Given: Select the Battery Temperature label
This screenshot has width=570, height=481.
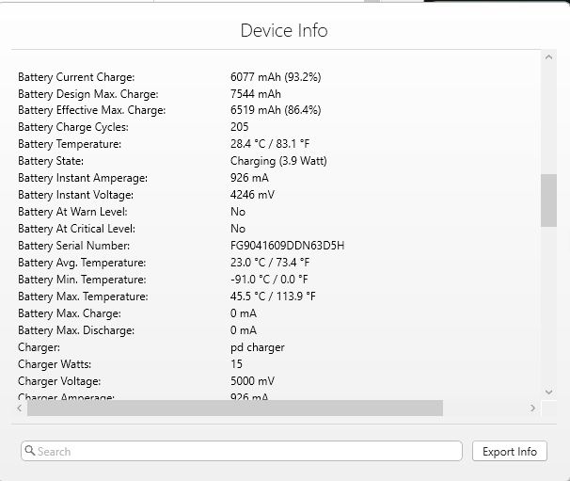Looking at the screenshot, I should pyautogui.click(x=70, y=144).
